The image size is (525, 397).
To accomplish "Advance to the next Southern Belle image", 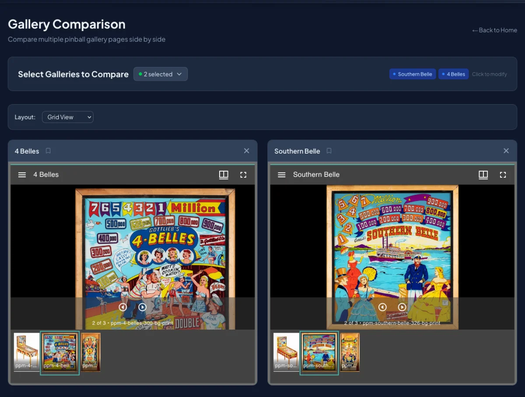I will click(402, 307).
